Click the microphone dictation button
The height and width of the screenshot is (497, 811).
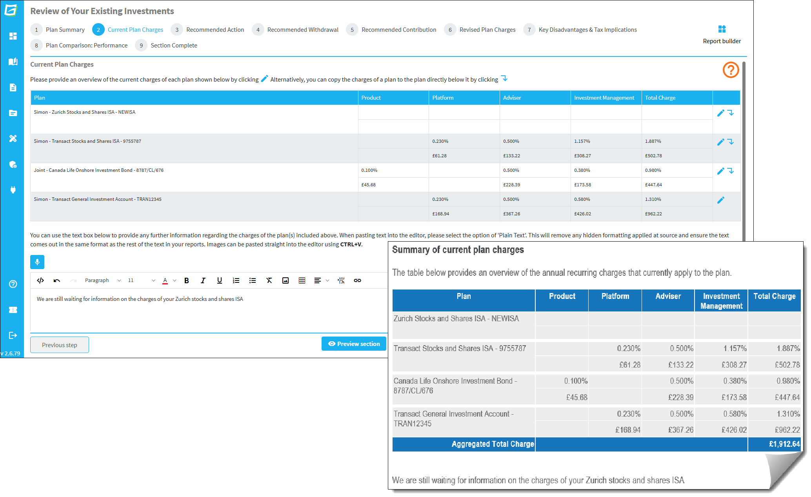37,262
